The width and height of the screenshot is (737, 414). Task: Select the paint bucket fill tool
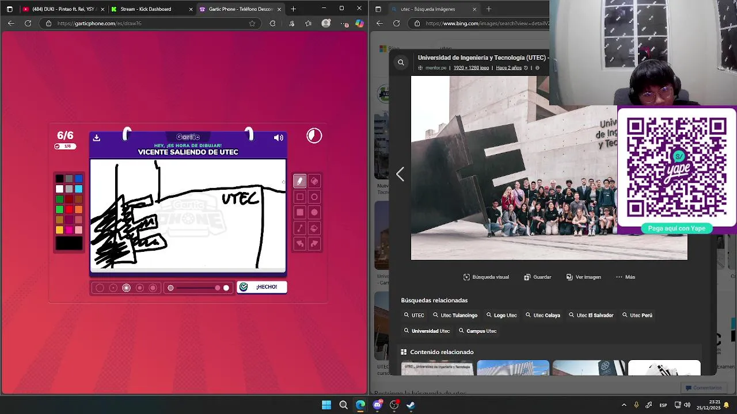coord(314,228)
